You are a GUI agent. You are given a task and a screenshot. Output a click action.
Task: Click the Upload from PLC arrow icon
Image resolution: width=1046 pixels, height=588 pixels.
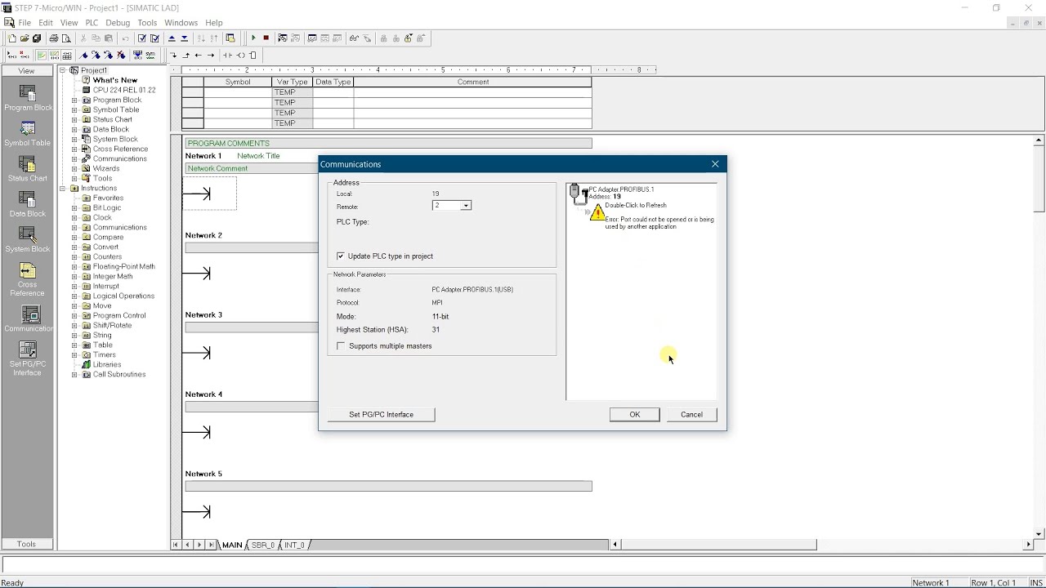click(172, 38)
